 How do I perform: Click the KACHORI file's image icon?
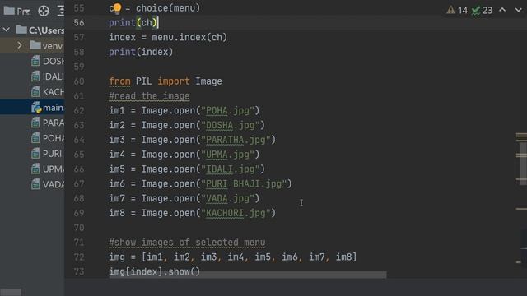coord(35,91)
